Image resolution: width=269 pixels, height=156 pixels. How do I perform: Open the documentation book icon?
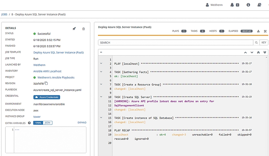pyautogui.click(x=259, y=5)
